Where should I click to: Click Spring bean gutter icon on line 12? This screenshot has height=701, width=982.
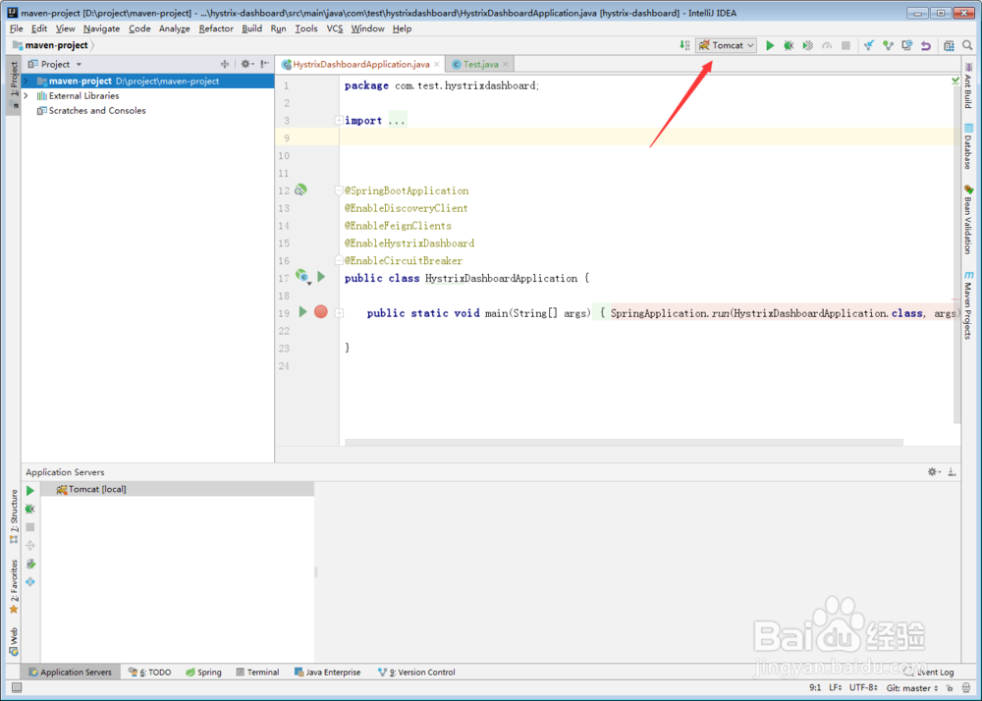pyautogui.click(x=300, y=189)
